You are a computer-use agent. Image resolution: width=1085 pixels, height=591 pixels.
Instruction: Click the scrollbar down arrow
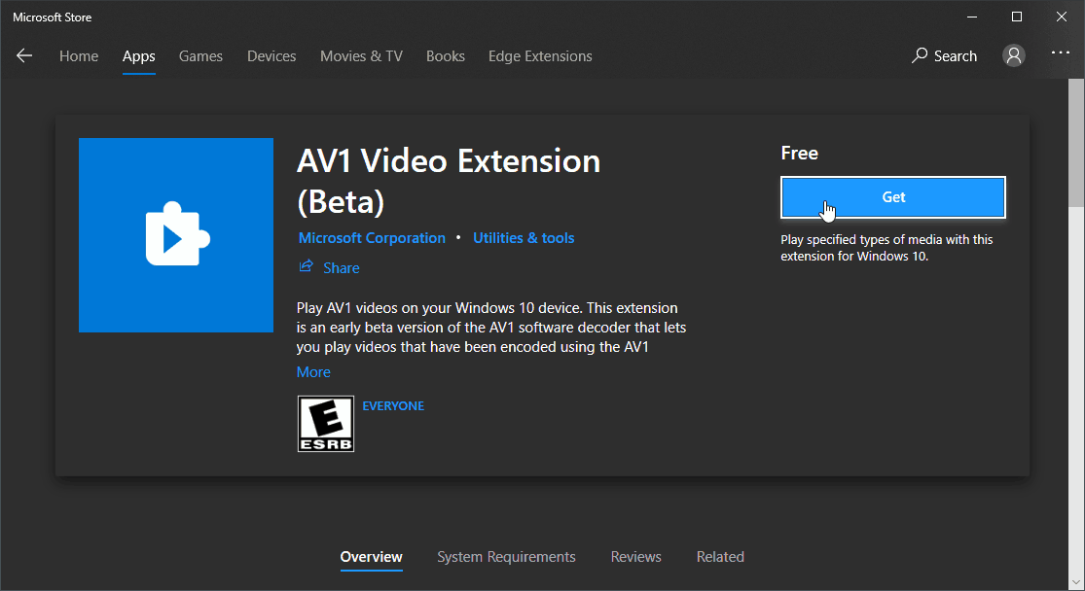1076,582
